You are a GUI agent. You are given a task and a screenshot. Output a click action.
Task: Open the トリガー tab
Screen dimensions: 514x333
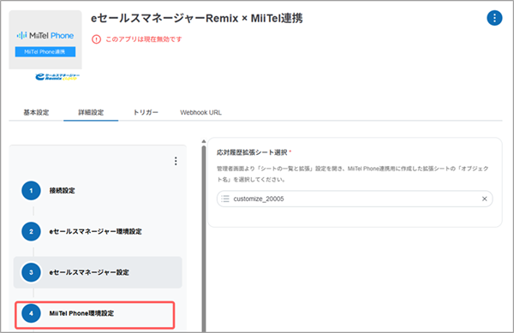[x=146, y=112]
